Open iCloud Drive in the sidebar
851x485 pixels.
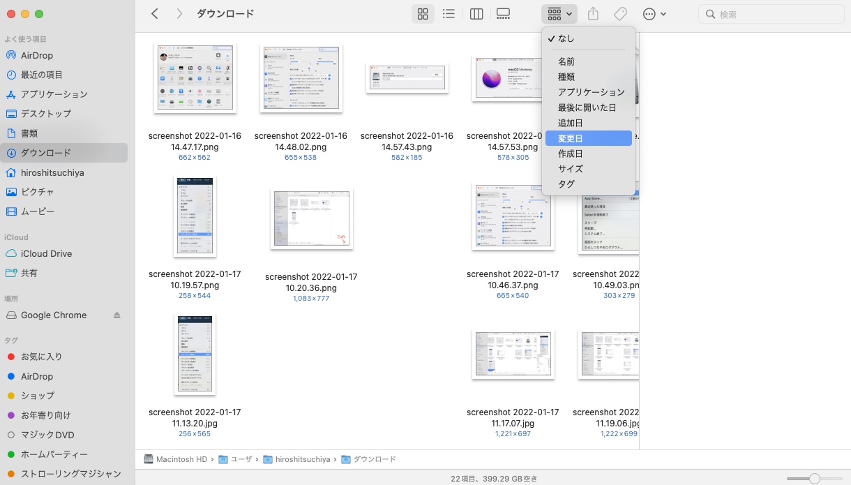coord(46,253)
